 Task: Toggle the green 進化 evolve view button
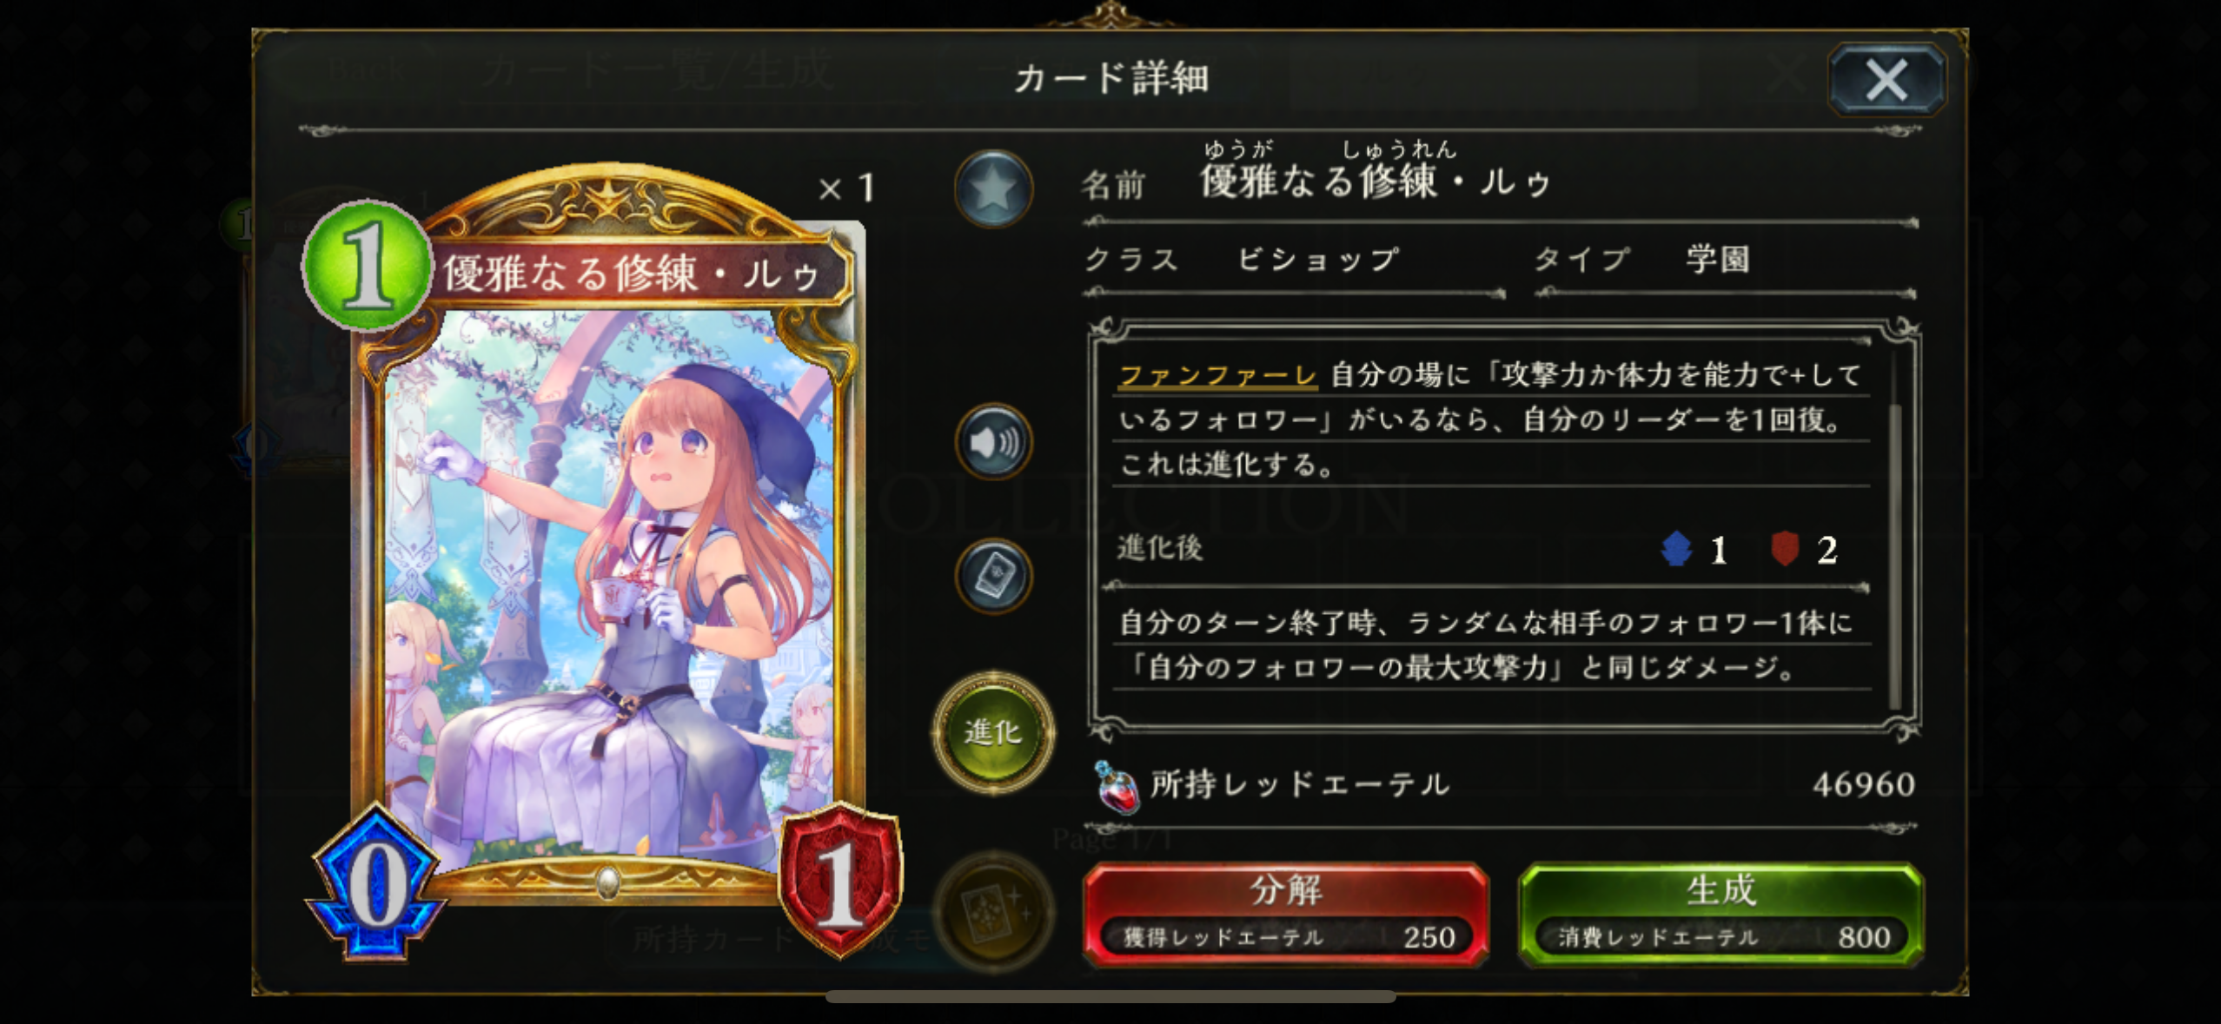tap(993, 732)
